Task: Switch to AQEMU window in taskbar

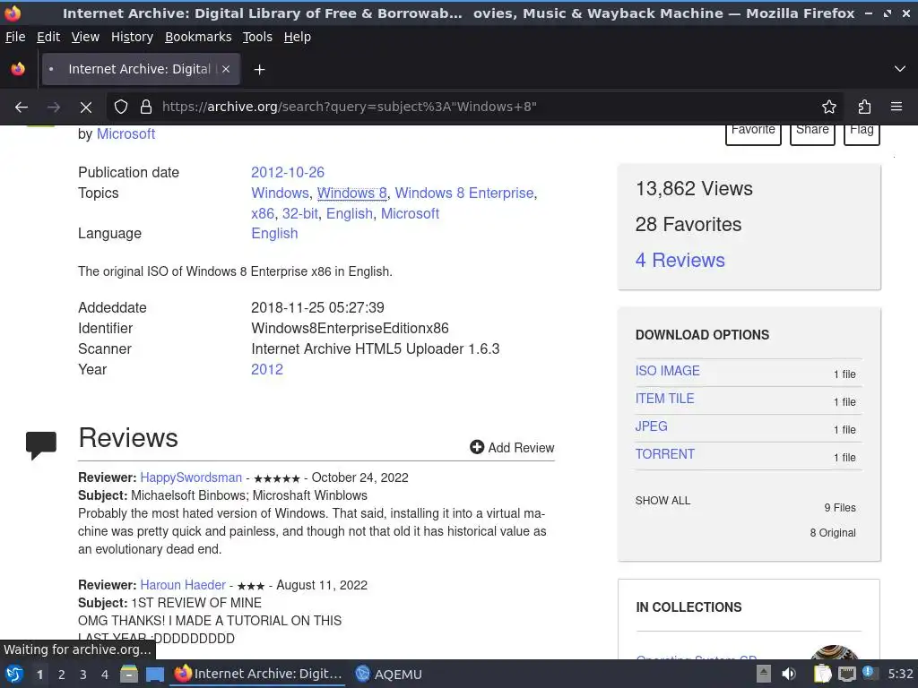Action: [x=389, y=674]
